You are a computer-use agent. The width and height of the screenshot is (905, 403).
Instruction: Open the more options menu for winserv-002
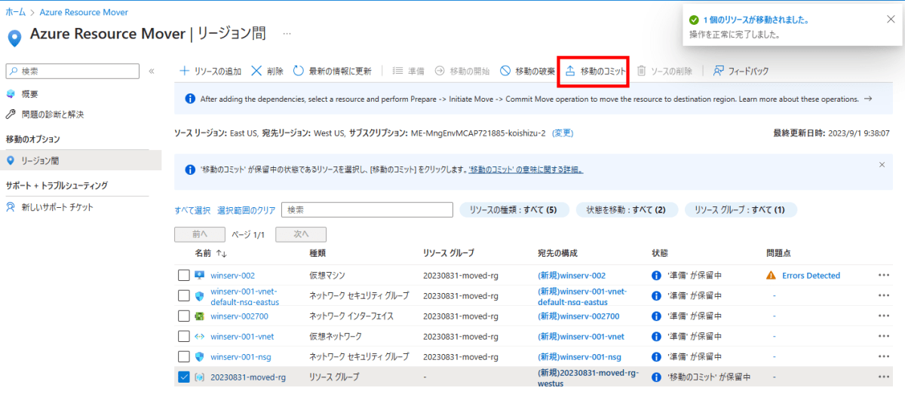click(x=884, y=276)
